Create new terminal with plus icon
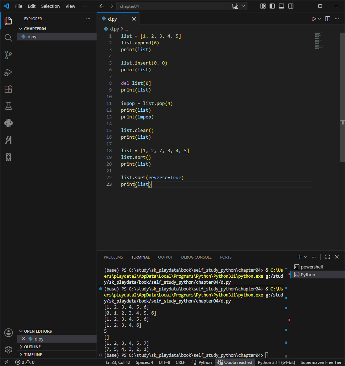Image resolution: width=345 pixels, height=366 pixels. tap(300, 257)
